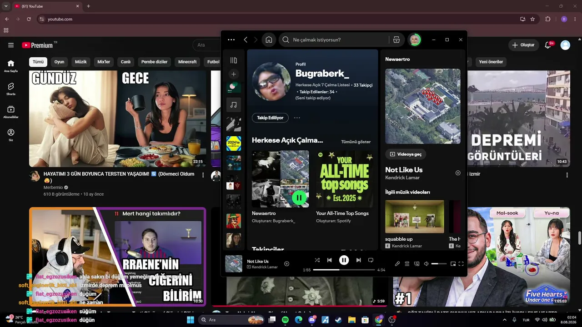Show all public playlists via Tümünü göster
The image size is (582, 327).
tap(356, 142)
